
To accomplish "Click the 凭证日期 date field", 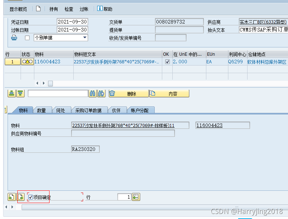I will click(x=72, y=22).
